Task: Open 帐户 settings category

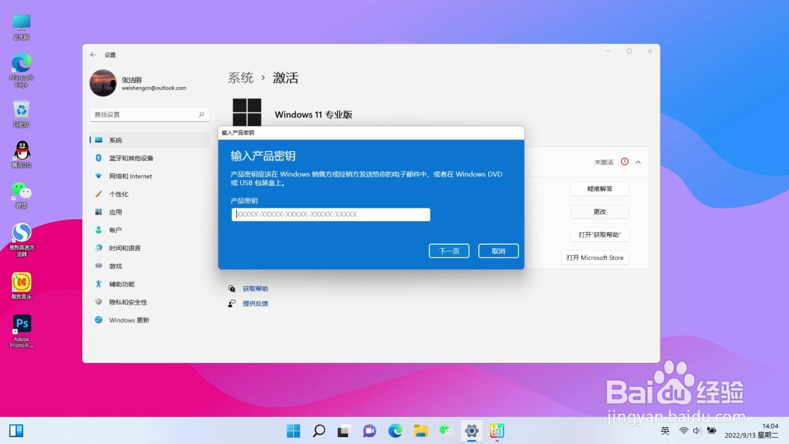Action: [150, 230]
